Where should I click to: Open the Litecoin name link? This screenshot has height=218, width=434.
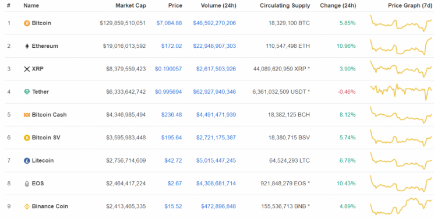(x=43, y=161)
